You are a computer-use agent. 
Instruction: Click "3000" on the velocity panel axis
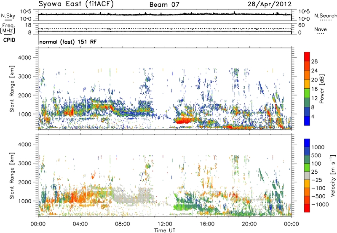[24, 163]
